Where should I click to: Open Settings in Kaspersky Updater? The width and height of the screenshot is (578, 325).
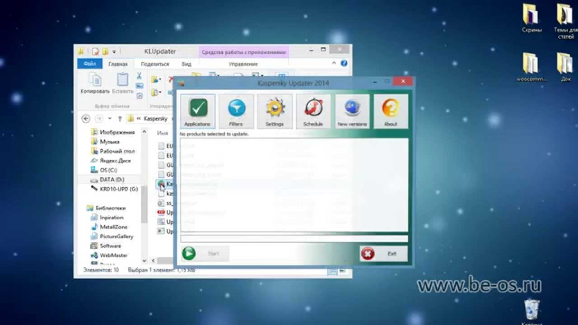pos(275,111)
